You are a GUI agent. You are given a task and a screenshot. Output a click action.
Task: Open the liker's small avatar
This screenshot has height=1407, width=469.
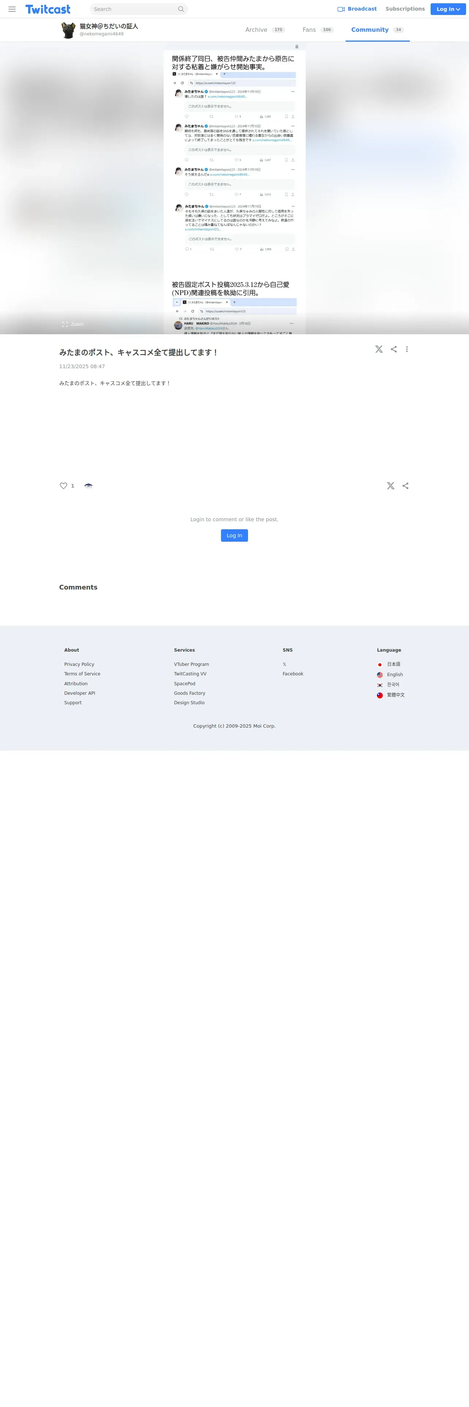coord(88,485)
